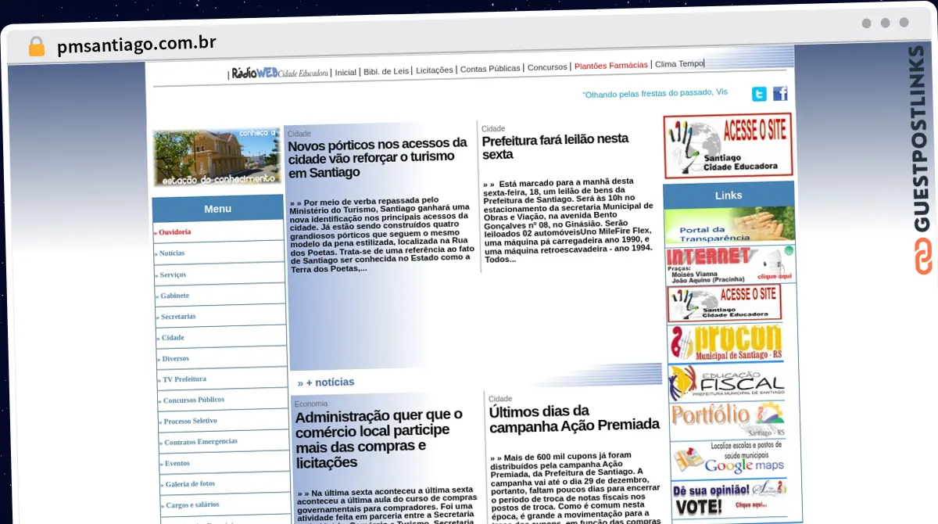Read 'Novos pórticos nos acessos da cidade' headline

coord(378,158)
